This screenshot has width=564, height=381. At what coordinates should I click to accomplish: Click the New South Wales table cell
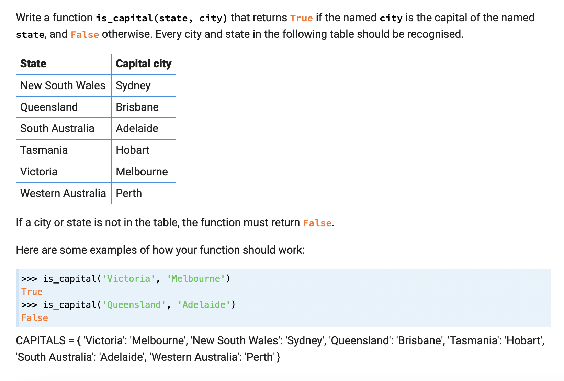click(63, 85)
